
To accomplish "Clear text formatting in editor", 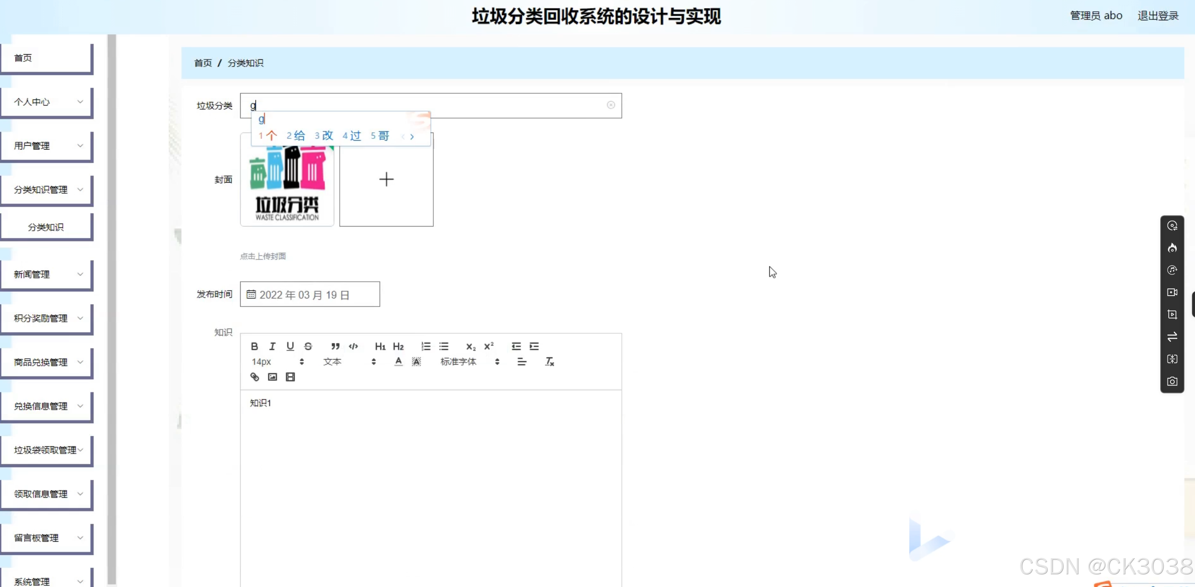I will [549, 362].
